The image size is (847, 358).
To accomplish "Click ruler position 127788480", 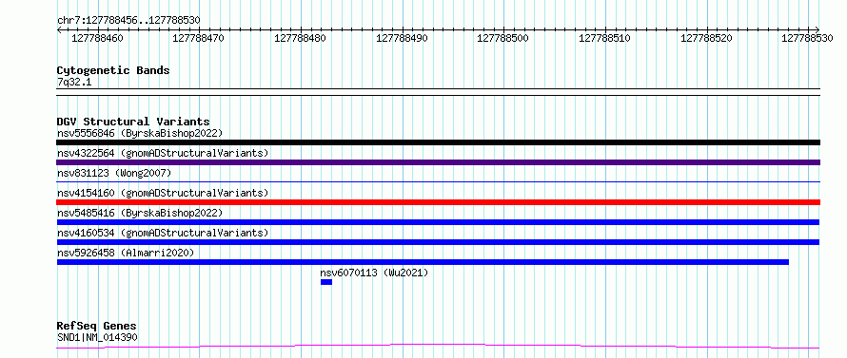I will coord(301,38).
